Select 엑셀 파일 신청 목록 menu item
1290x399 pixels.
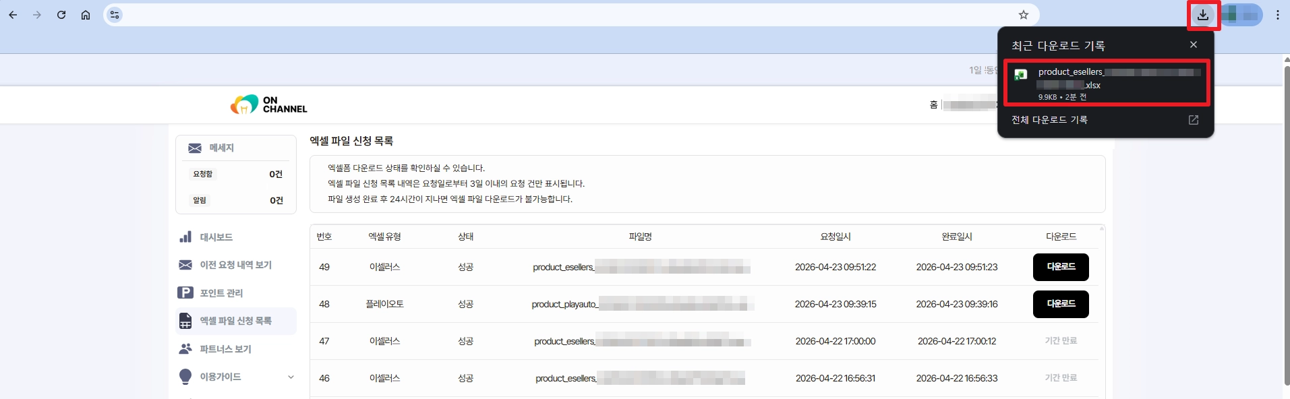tap(236, 321)
